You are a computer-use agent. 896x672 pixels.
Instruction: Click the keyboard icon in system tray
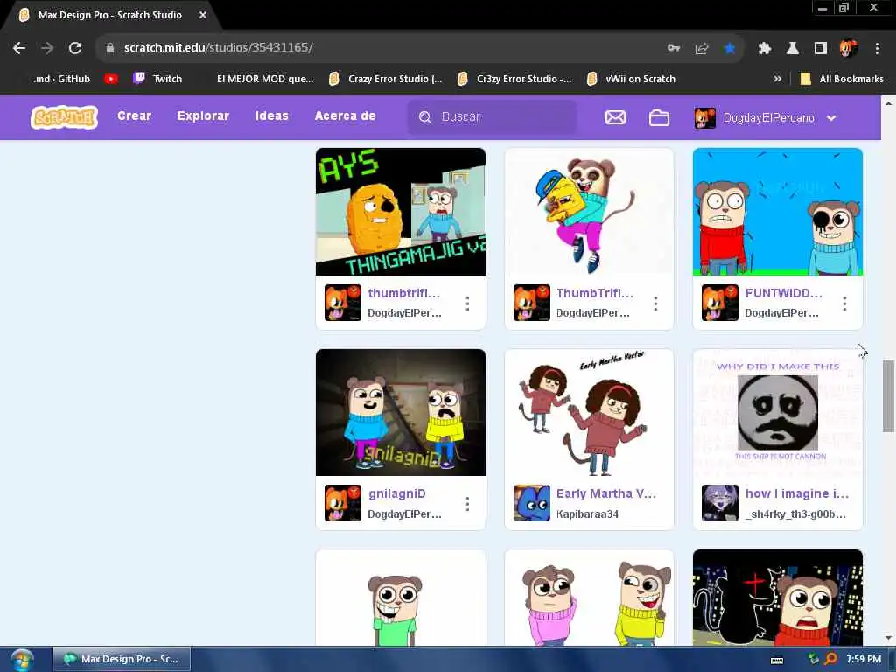[x=777, y=660]
